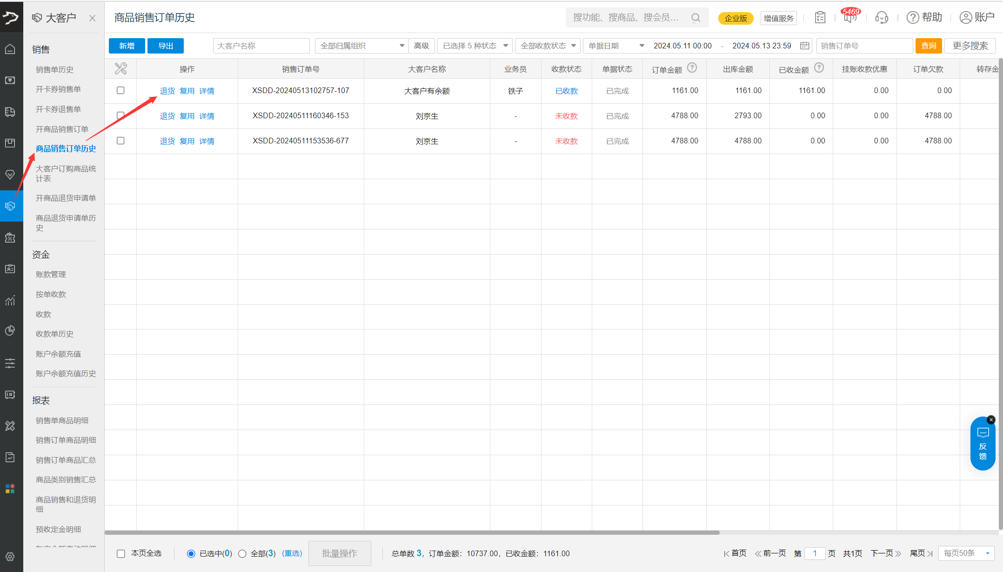The image size is (1003, 572).
Task: Toggle the 本页全选 checkbox
Action: pyautogui.click(x=121, y=553)
